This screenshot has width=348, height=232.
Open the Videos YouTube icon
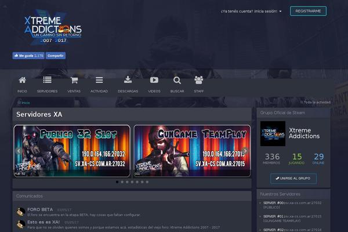(154, 80)
